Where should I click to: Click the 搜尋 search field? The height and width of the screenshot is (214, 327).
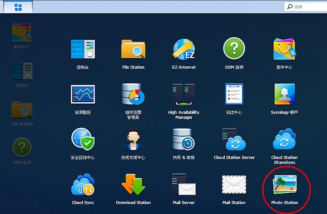click(x=307, y=7)
